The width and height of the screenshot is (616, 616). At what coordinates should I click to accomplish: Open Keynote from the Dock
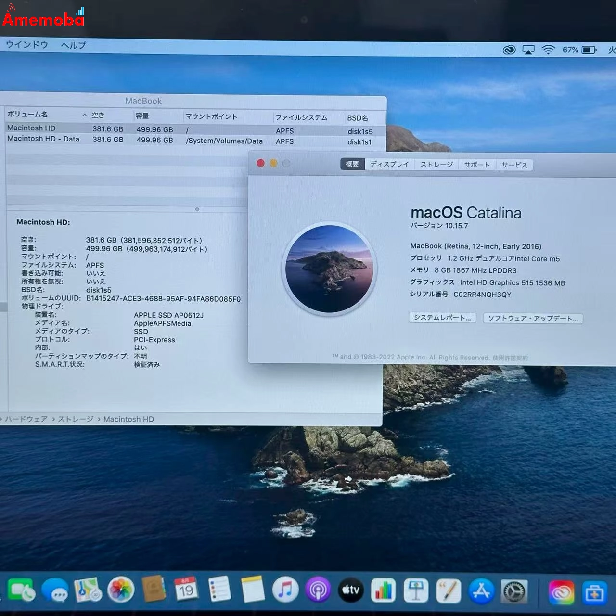(x=415, y=590)
